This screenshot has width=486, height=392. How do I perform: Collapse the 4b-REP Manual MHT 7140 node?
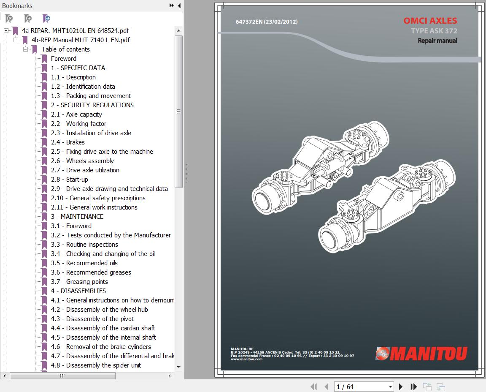click(x=16, y=40)
